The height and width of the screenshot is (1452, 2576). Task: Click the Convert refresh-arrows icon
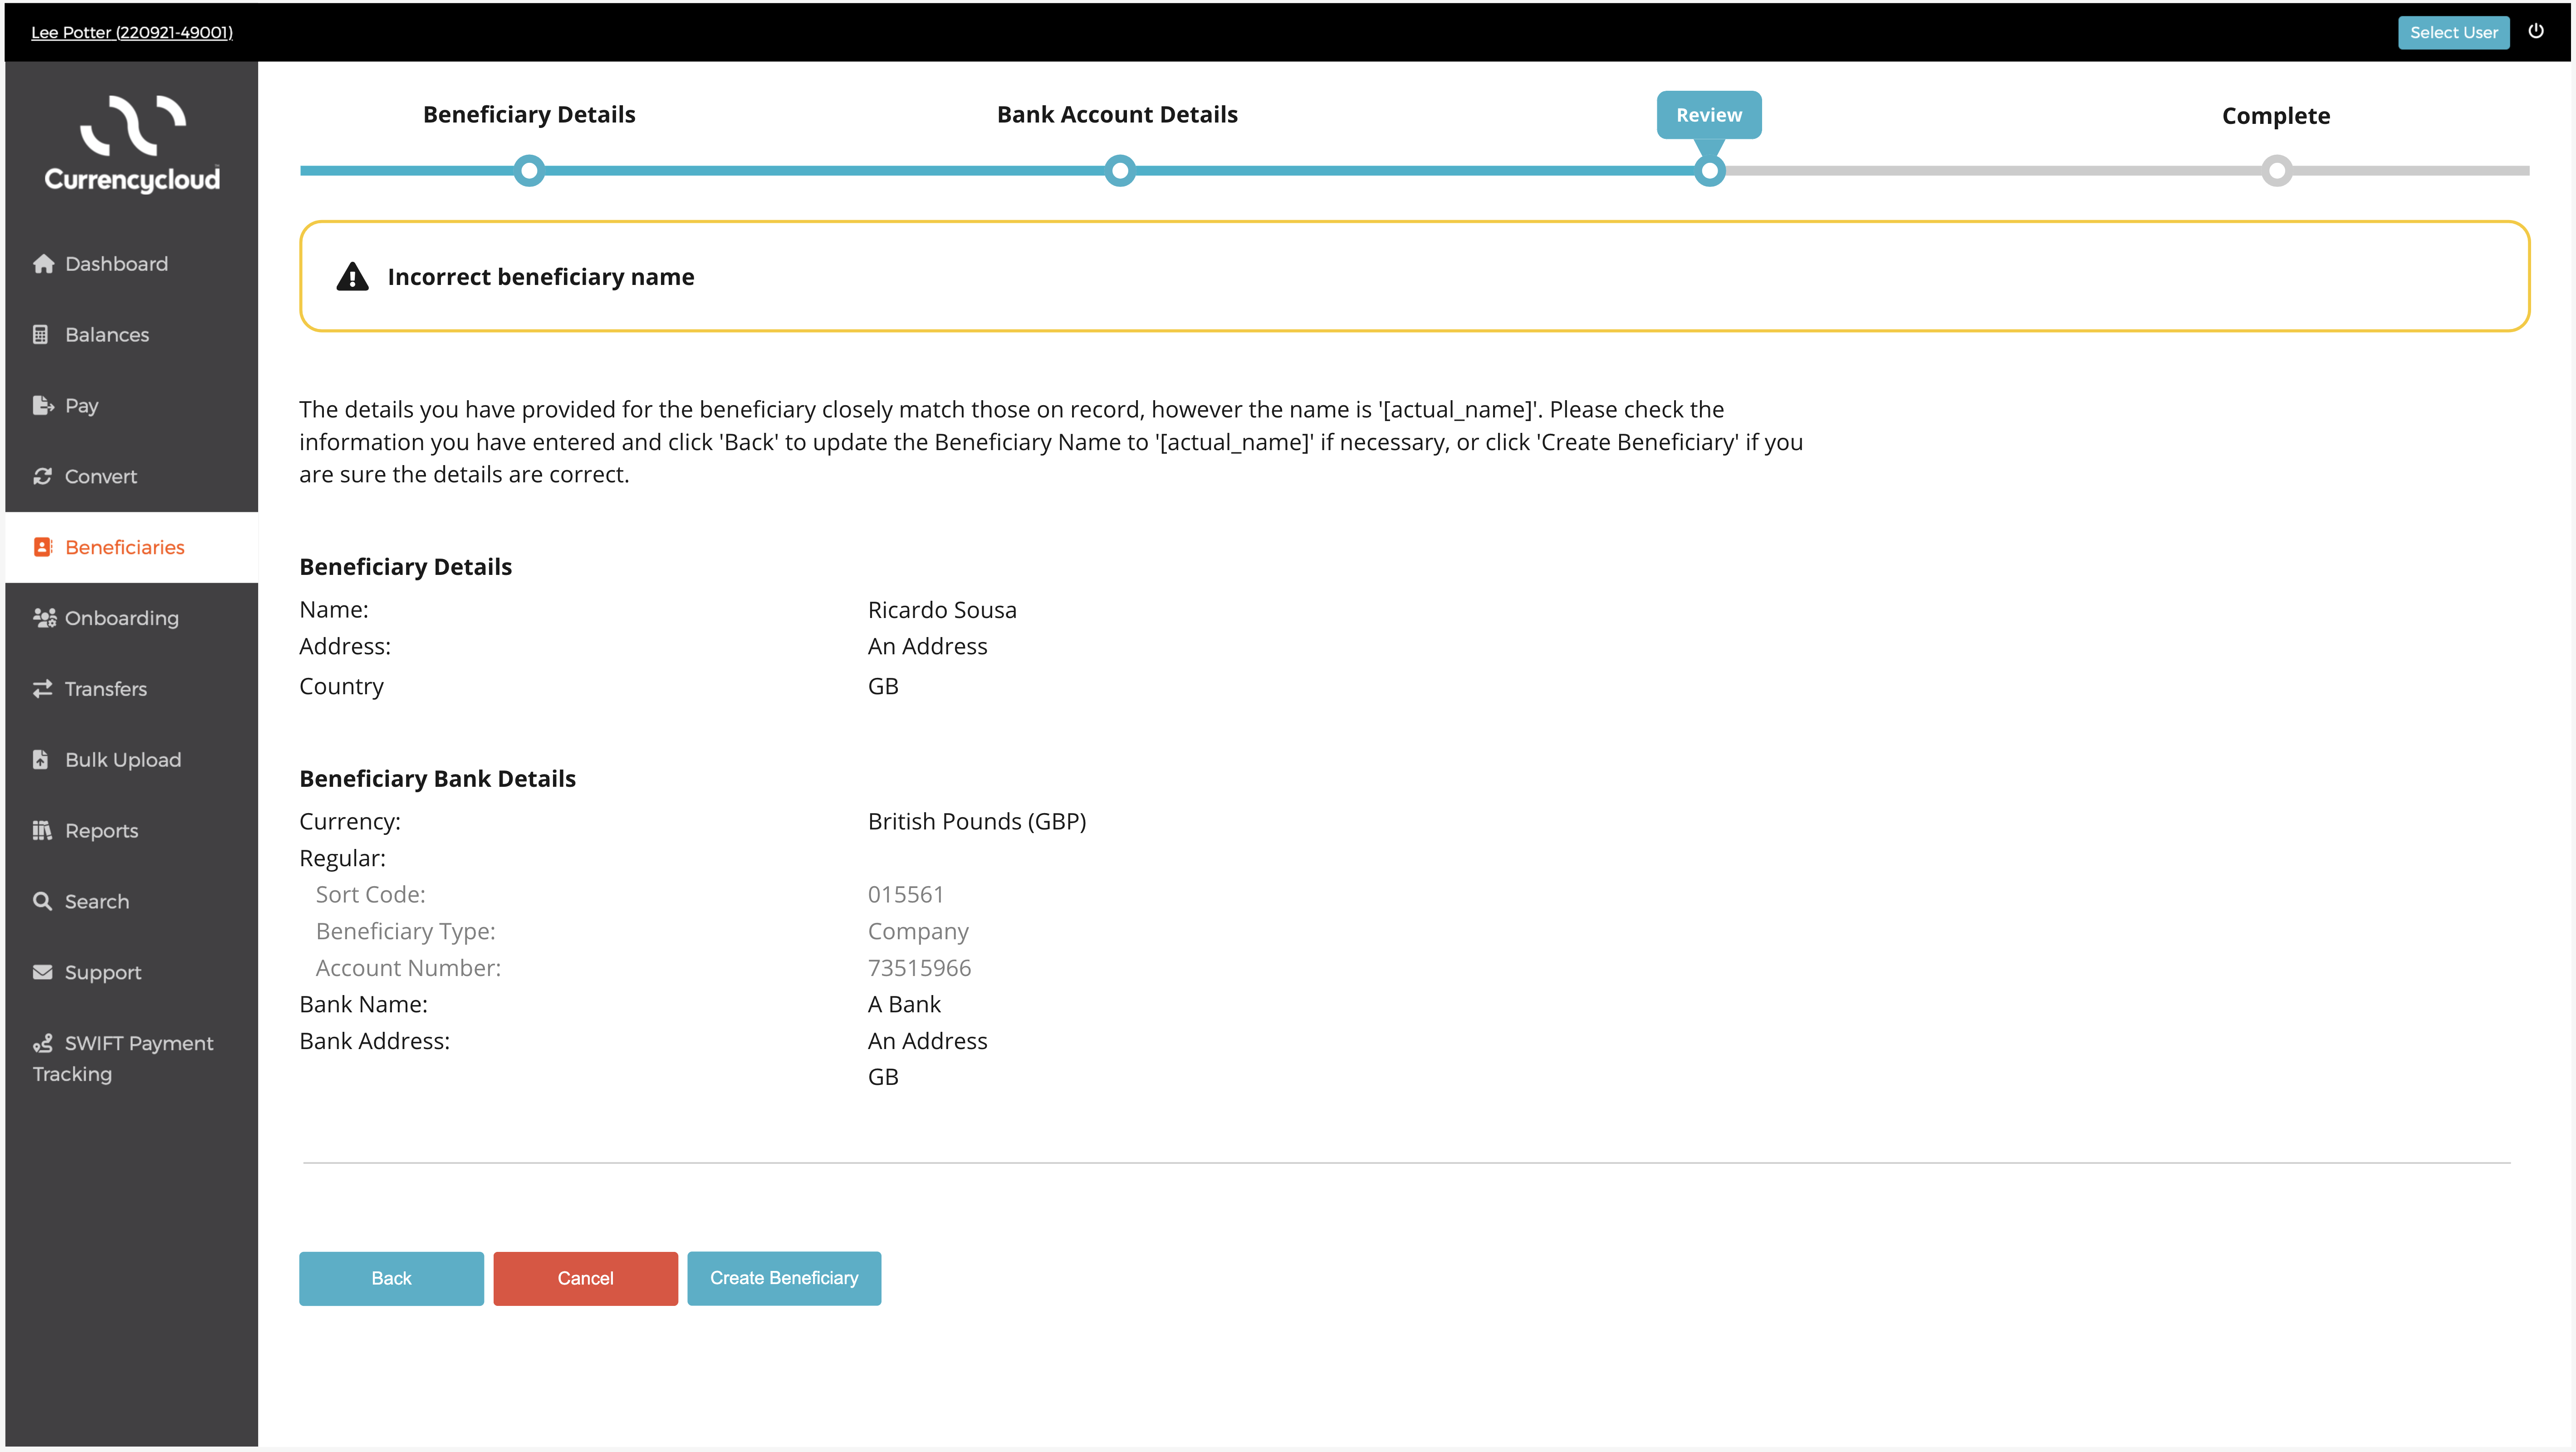(x=42, y=477)
